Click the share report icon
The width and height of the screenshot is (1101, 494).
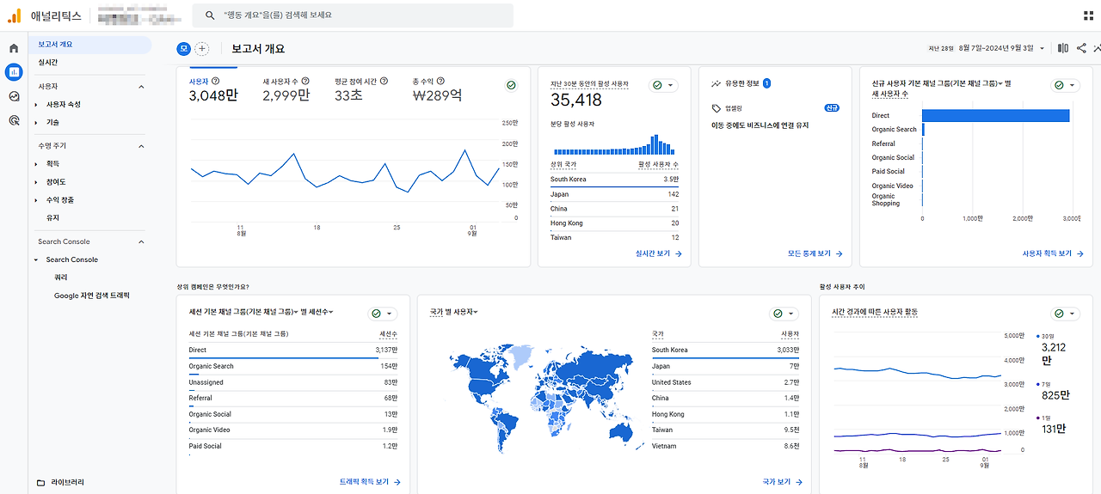click(x=1082, y=48)
